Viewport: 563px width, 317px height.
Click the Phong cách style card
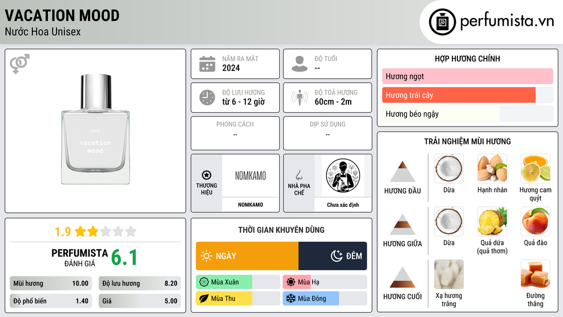[235, 133]
